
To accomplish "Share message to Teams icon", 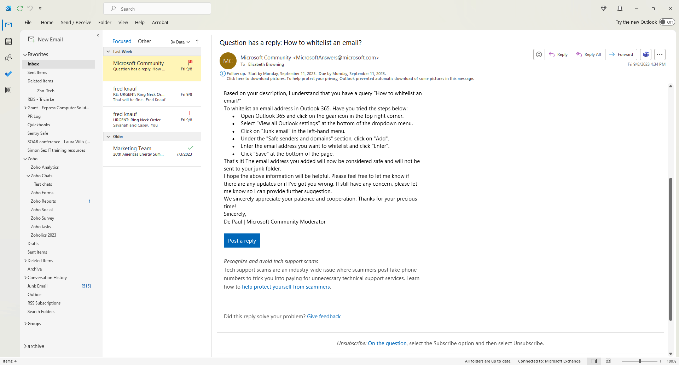I will [646, 54].
